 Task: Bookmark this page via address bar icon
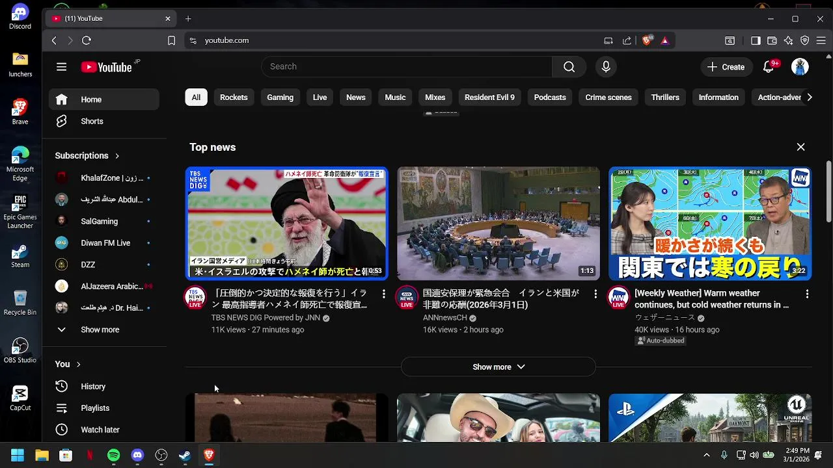[171, 40]
